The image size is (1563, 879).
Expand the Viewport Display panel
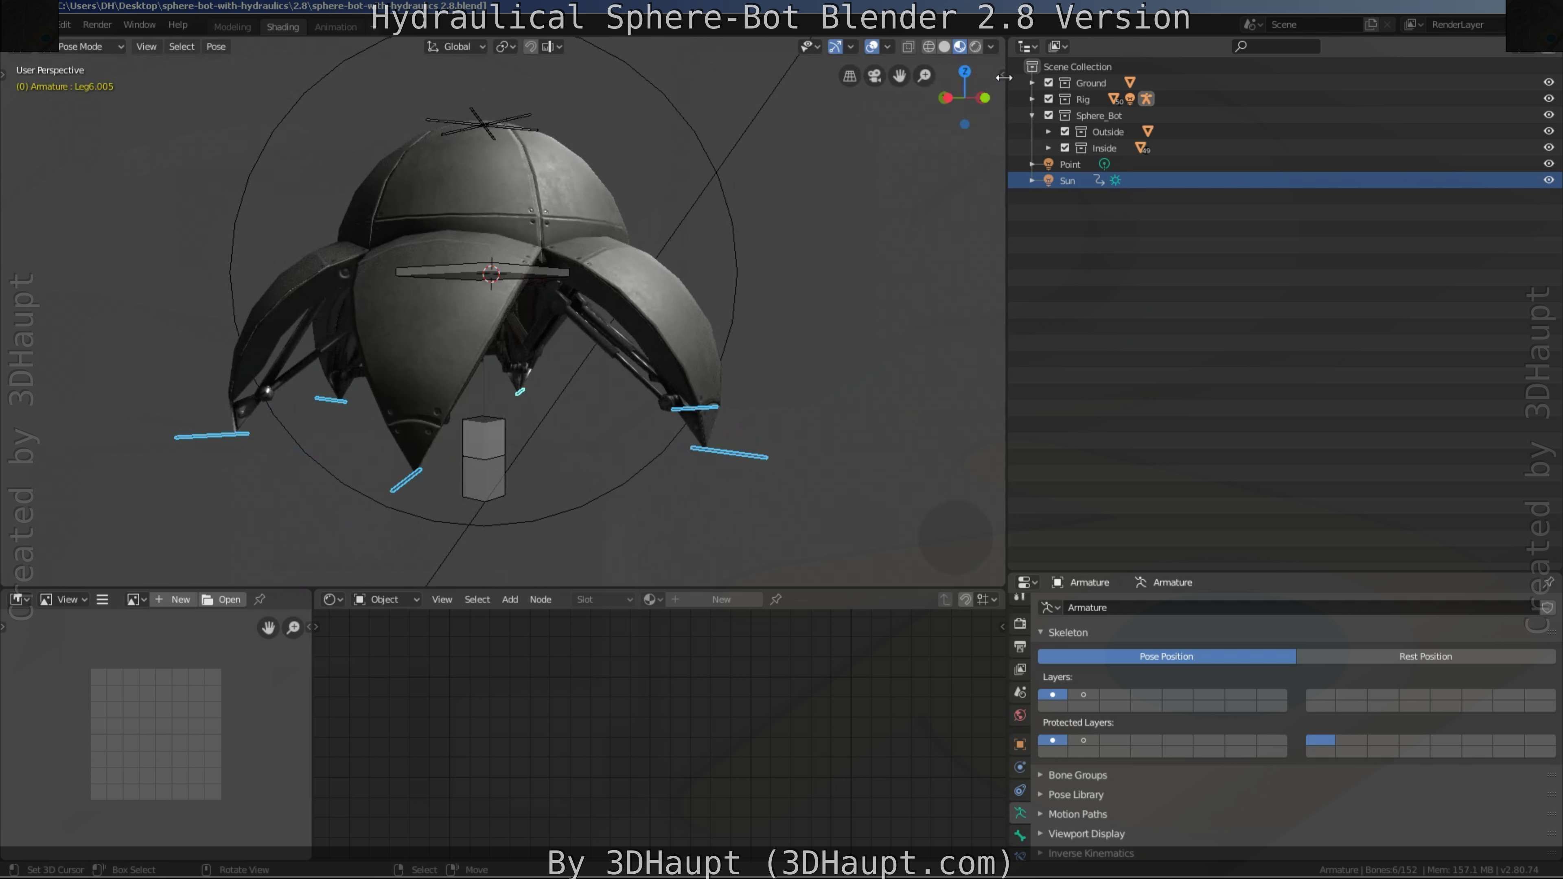[x=1086, y=833]
